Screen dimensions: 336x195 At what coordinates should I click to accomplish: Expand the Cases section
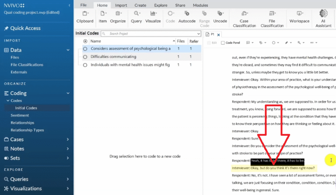click(68, 139)
